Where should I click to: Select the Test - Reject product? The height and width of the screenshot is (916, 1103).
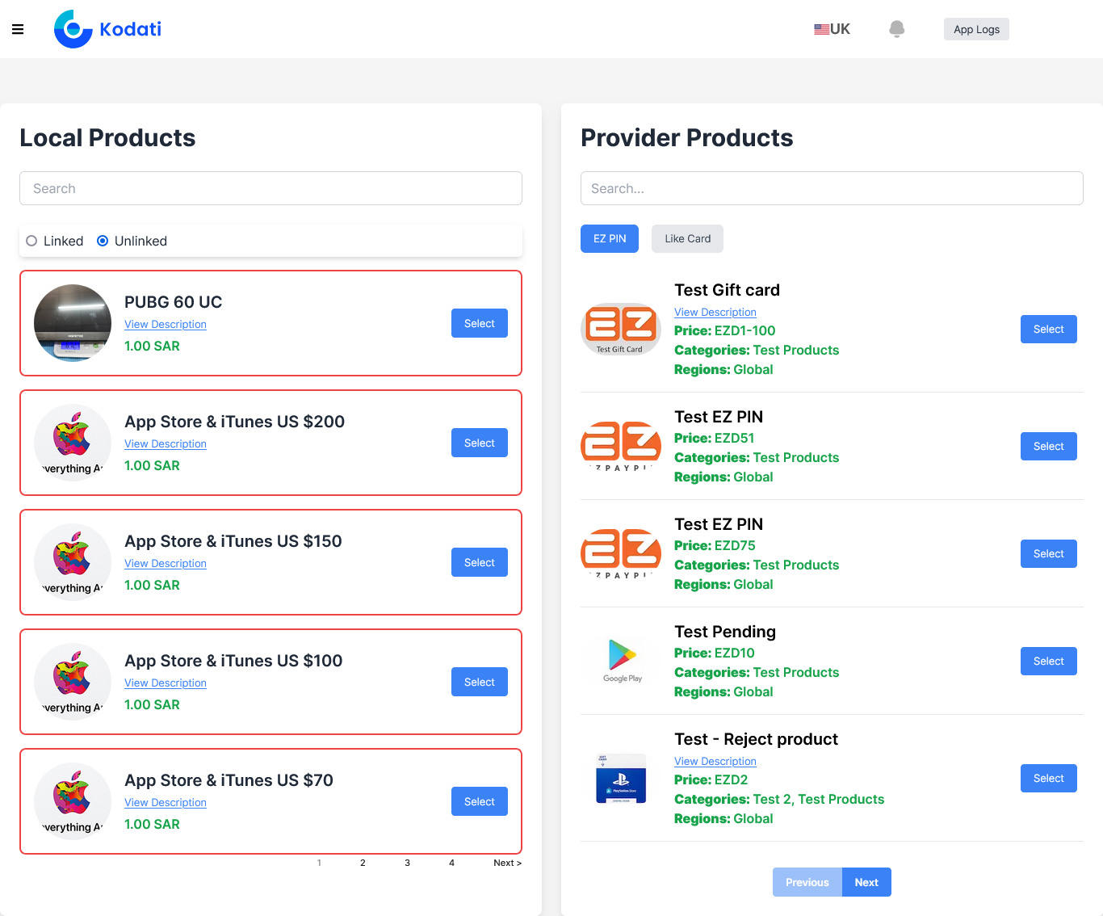pos(1049,778)
